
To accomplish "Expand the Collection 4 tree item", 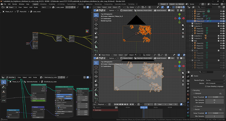I will 190,36.
